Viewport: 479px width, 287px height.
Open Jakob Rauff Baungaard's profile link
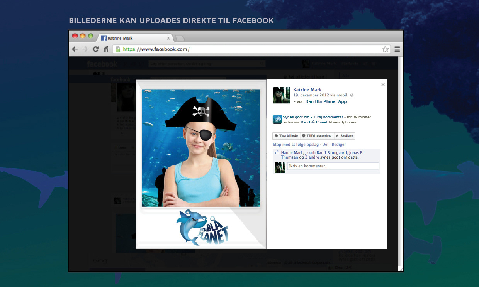coord(326,153)
